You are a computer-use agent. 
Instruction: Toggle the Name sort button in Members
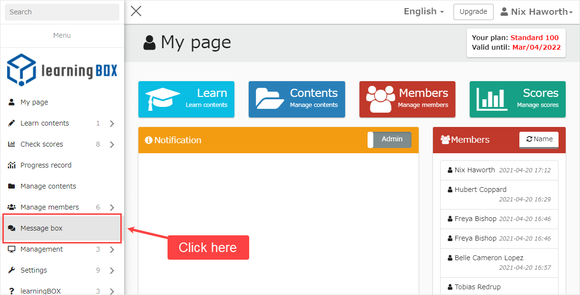538,139
